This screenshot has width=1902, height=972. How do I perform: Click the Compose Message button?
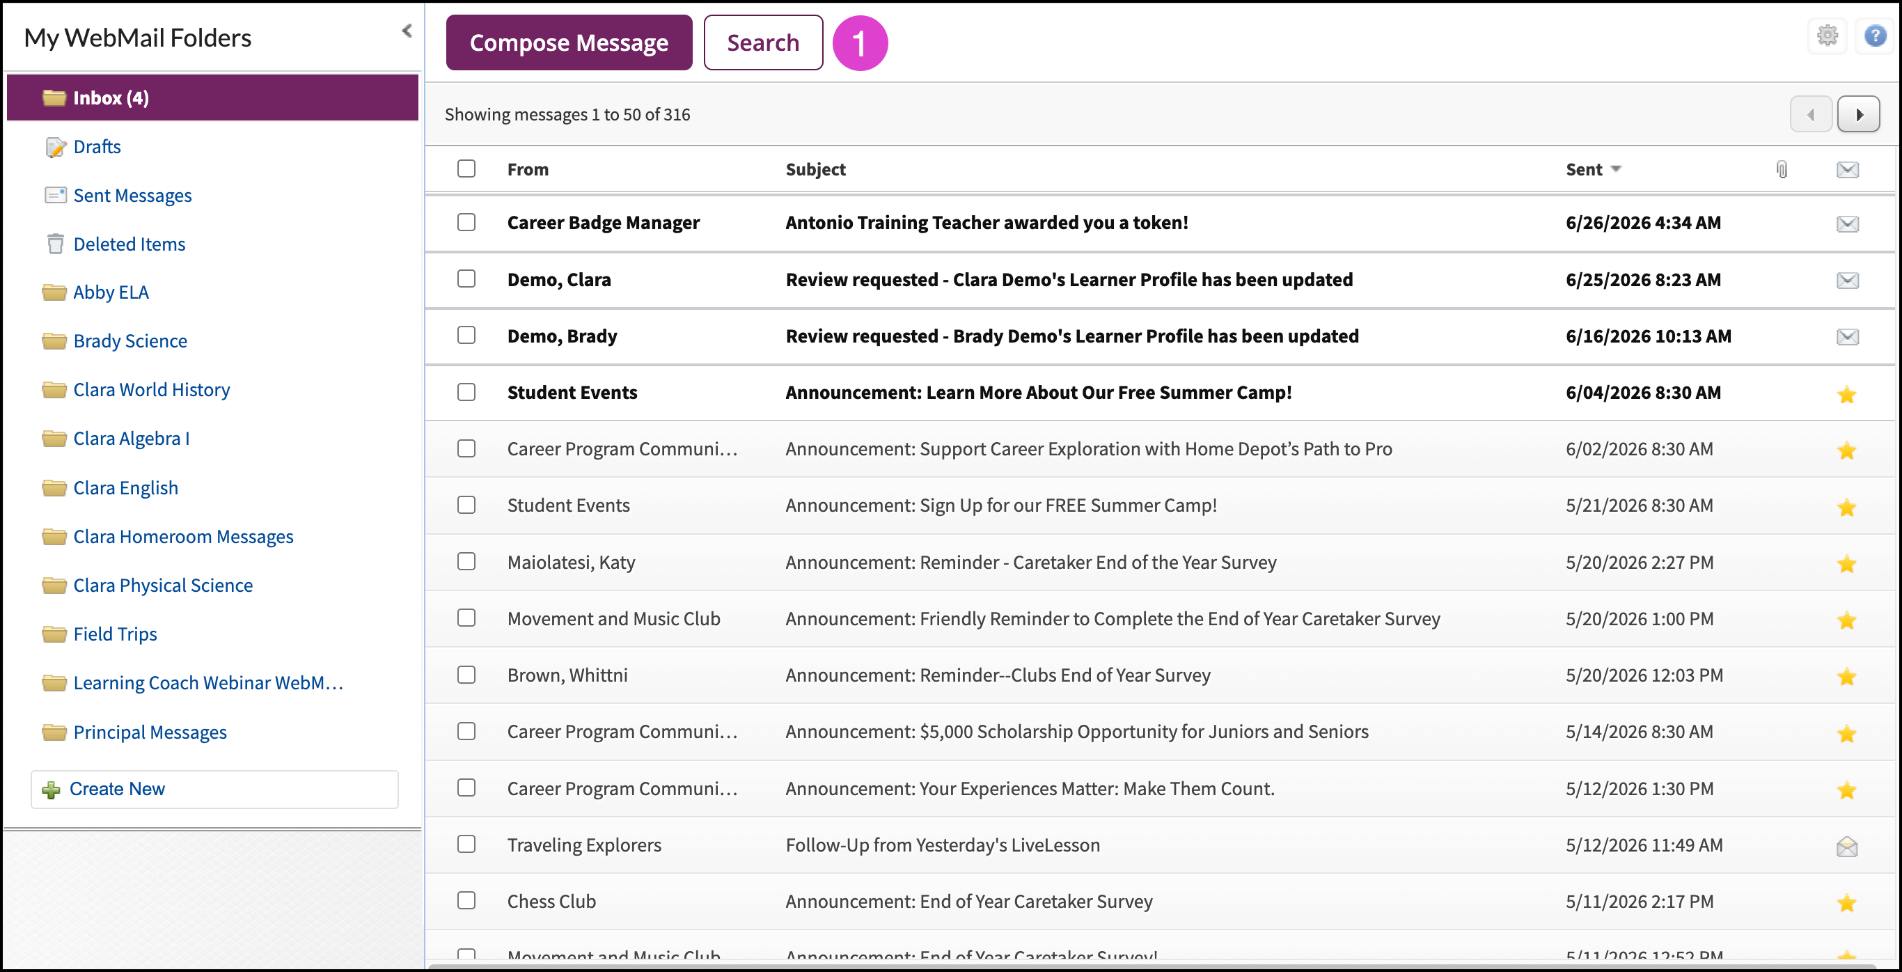coord(569,43)
